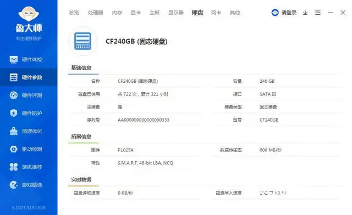This screenshot has width=352, height=215.
Task: Click the large SSD drive icon
Action: (x=83, y=41)
